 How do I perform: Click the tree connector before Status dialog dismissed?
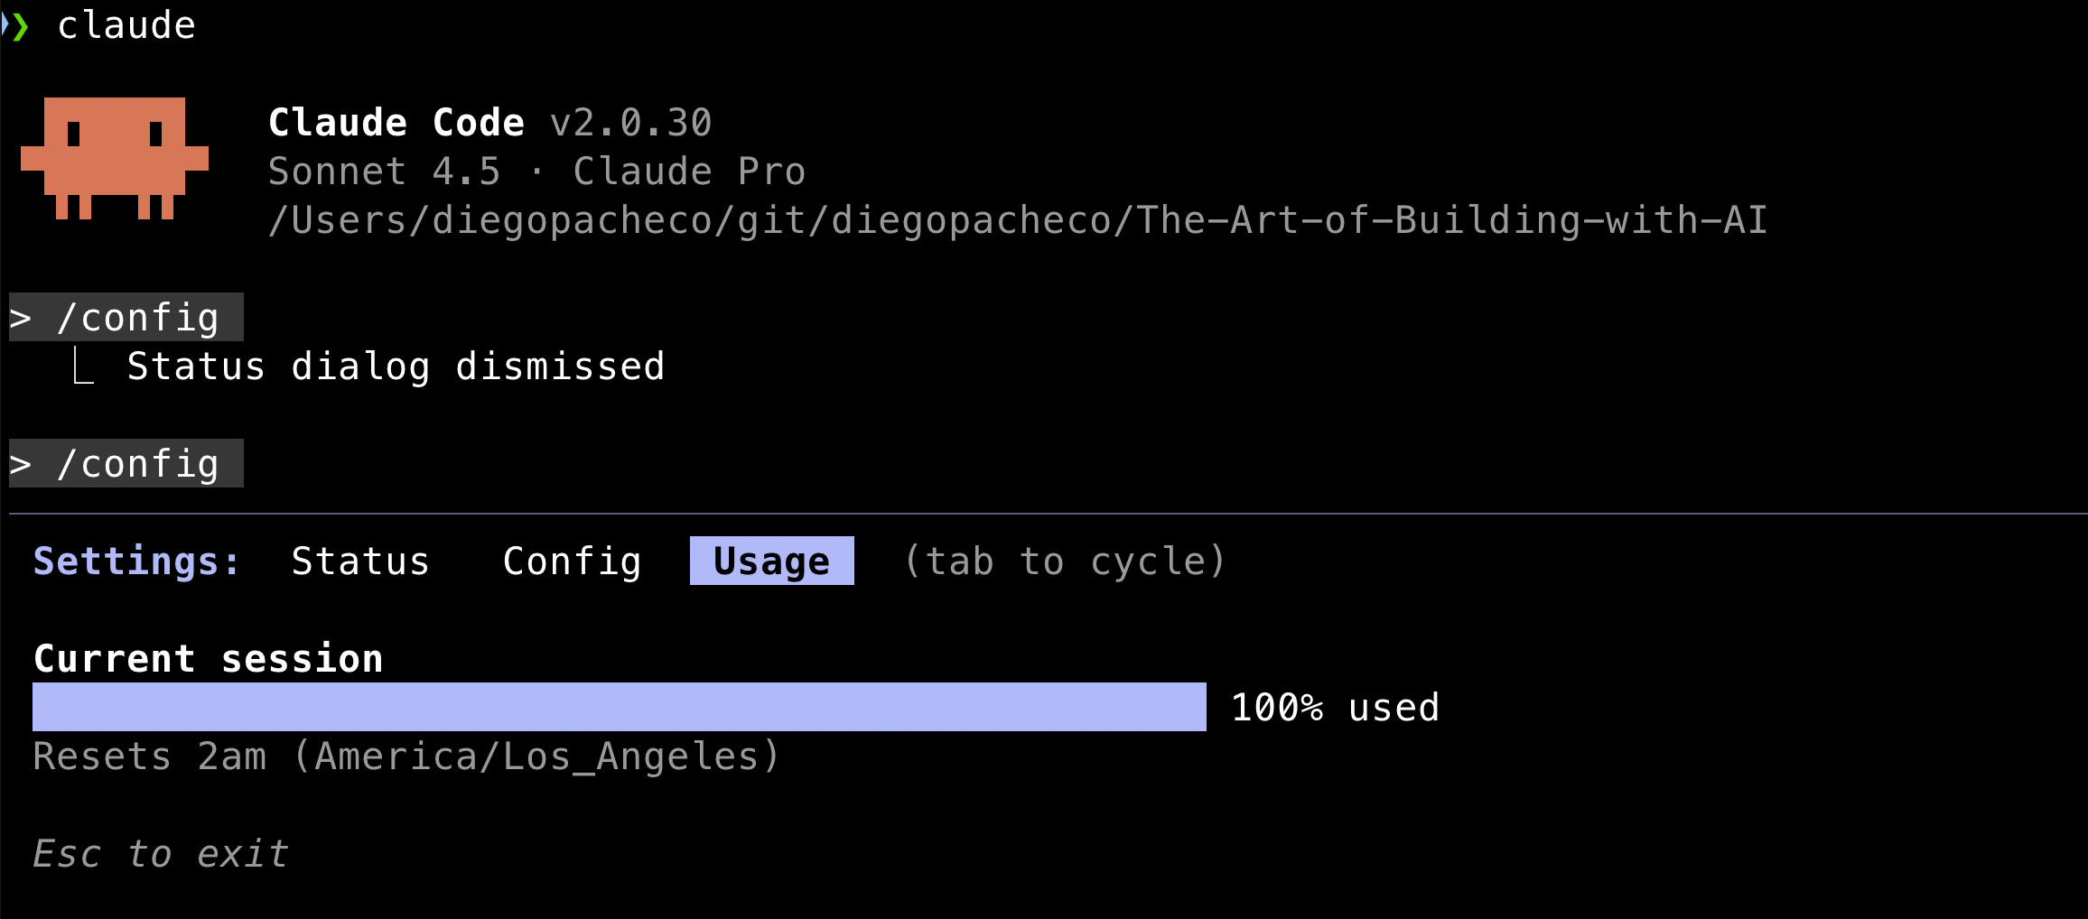point(83,367)
